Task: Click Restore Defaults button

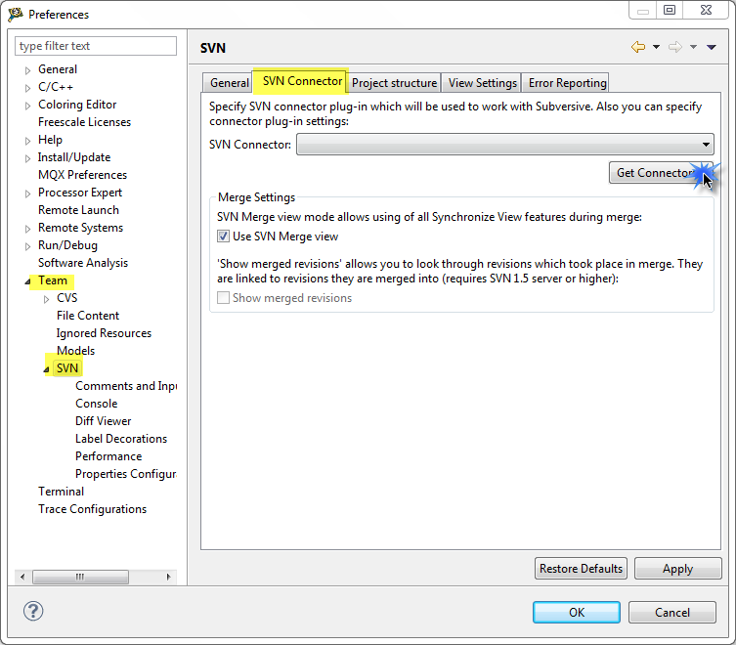Action: [581, 569]
